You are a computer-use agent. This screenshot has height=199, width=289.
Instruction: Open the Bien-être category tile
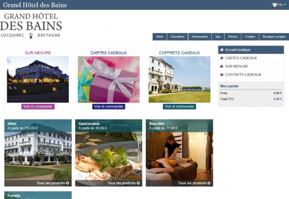(x=180, y=153)
